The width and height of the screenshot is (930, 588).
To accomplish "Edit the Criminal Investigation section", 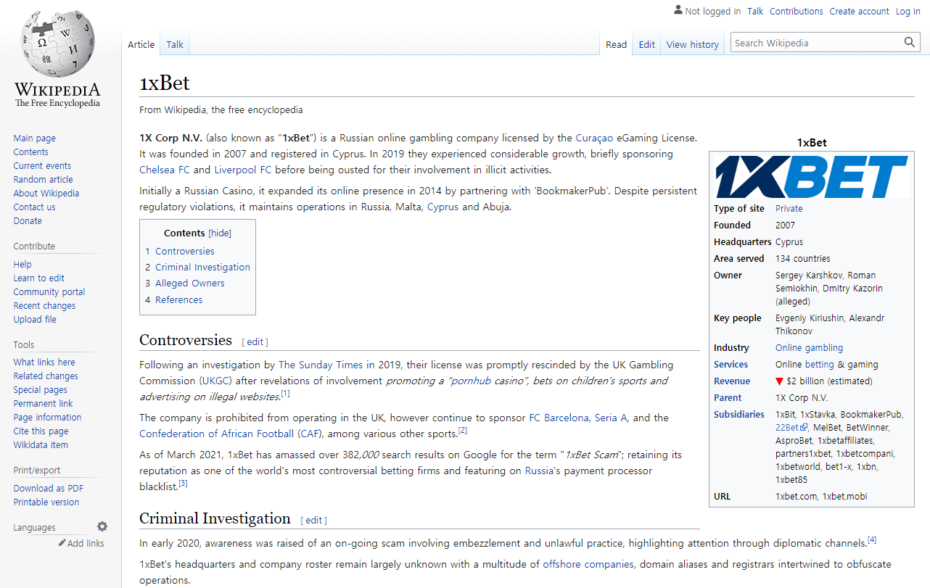I will (x=314, y=521).
